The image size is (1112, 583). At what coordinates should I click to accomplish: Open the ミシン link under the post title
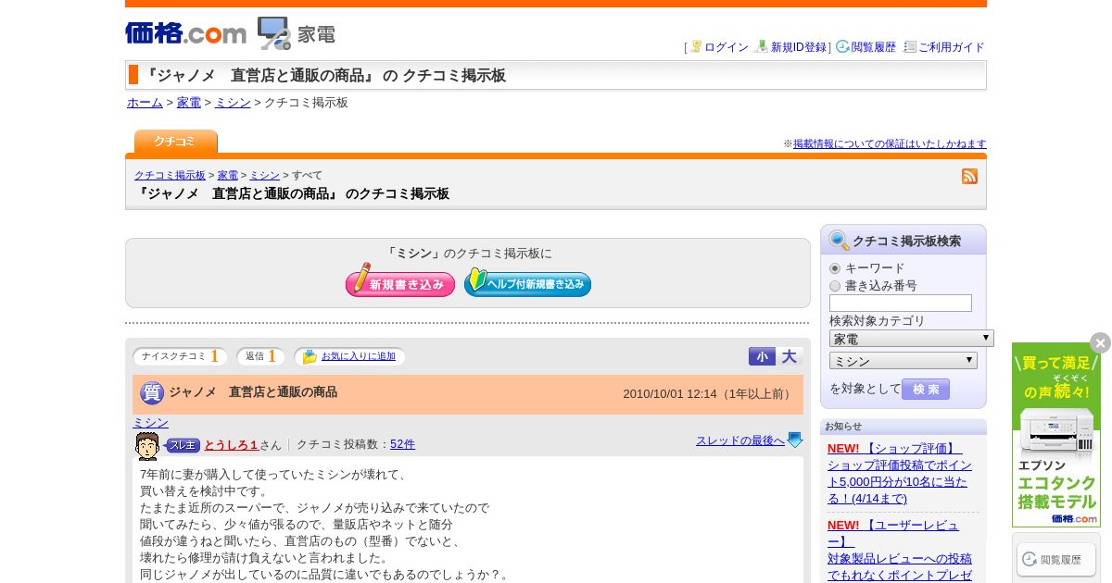pos(151,422)
